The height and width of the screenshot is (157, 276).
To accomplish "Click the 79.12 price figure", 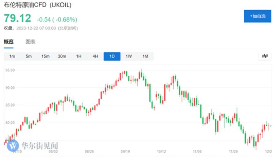I will coord(17,18).
